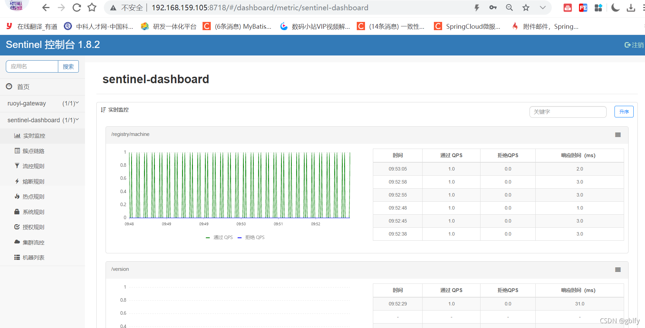
Task: Click the address bar URL
Action: (260, 8)
